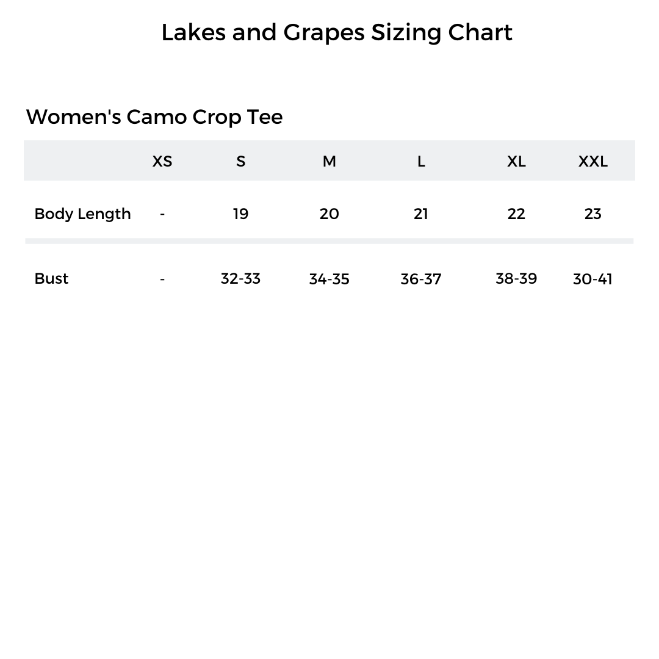Select body length value 22

(x=516, y=214)
